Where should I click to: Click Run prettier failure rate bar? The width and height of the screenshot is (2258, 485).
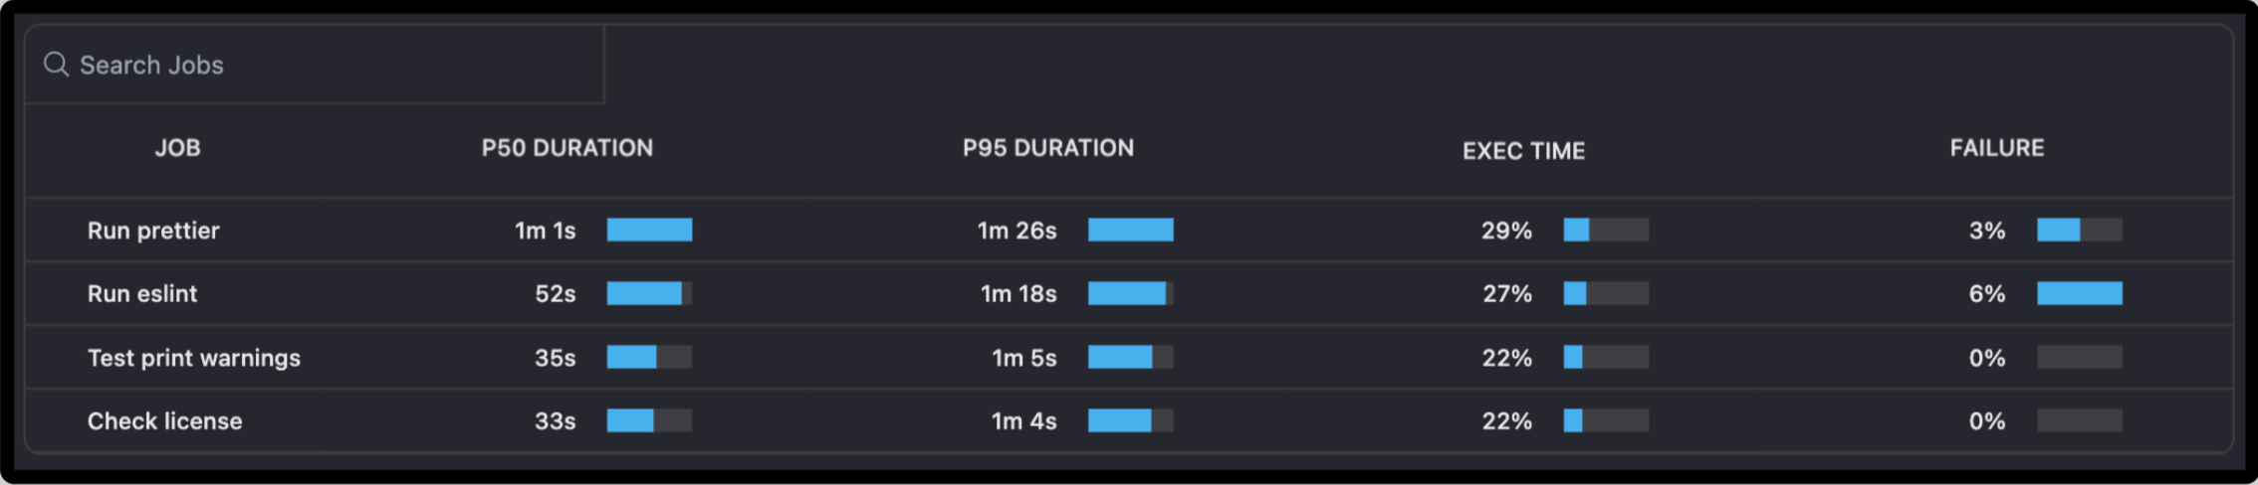(2079, 231)
